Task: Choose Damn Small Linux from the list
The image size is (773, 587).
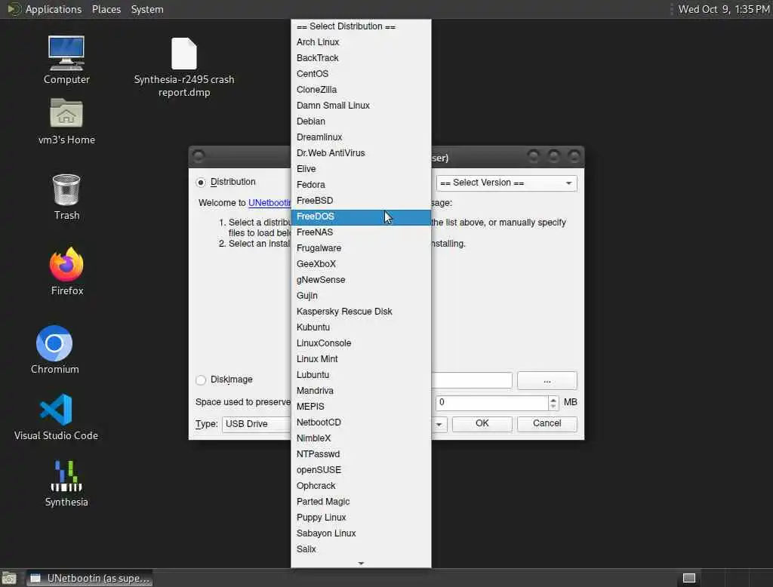Action: pos(361,106)
